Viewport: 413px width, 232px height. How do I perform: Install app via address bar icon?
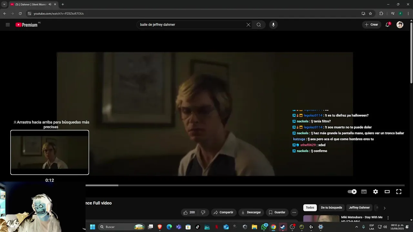click(x=363, y=14)
